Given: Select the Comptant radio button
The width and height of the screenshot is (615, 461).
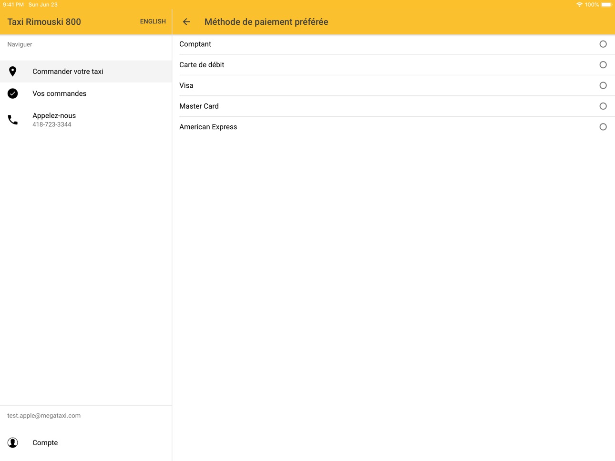Looking at the screenshot, I should (x=603, y=44).
